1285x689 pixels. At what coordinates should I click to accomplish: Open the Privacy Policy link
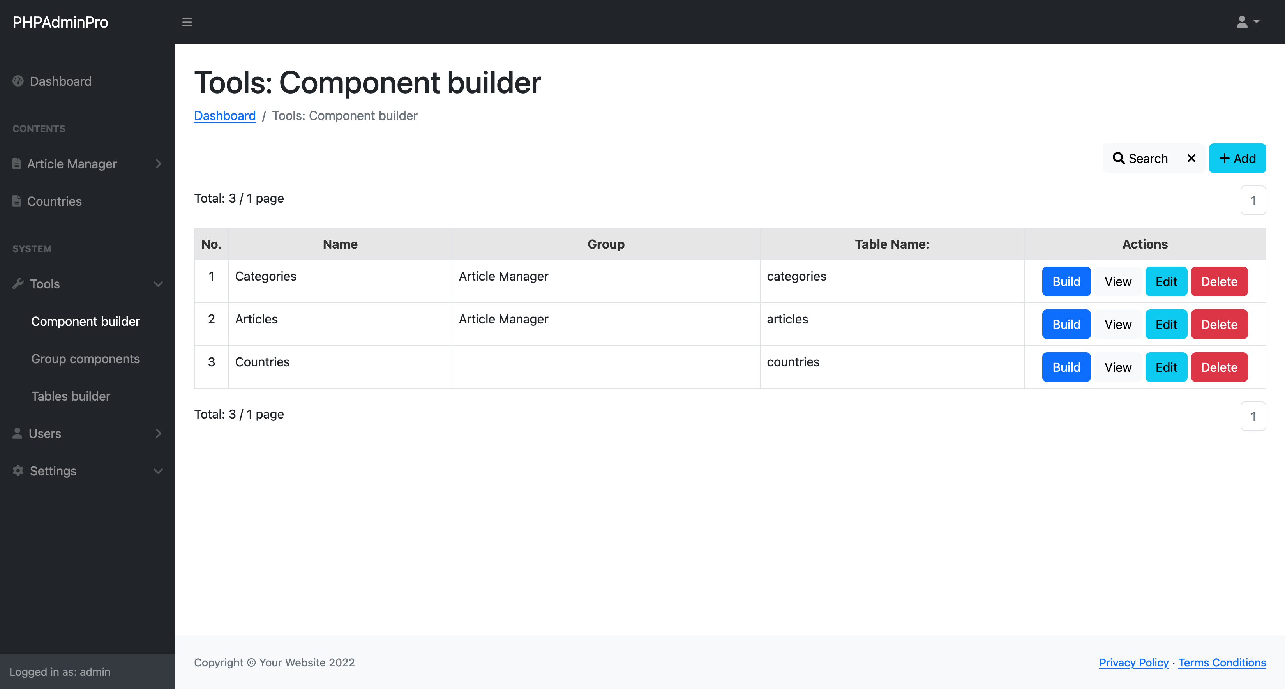pos(1134,662)
